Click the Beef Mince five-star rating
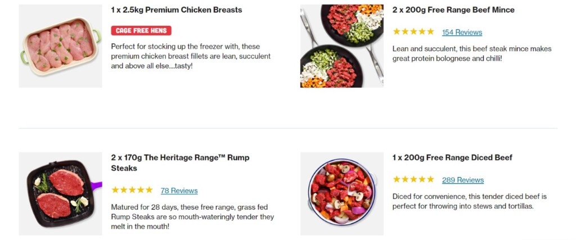 pyautogui.click(x=413, y=32)
